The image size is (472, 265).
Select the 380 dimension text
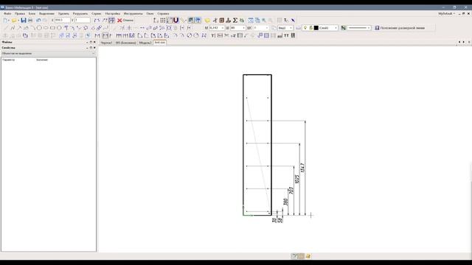pos(285,202)
